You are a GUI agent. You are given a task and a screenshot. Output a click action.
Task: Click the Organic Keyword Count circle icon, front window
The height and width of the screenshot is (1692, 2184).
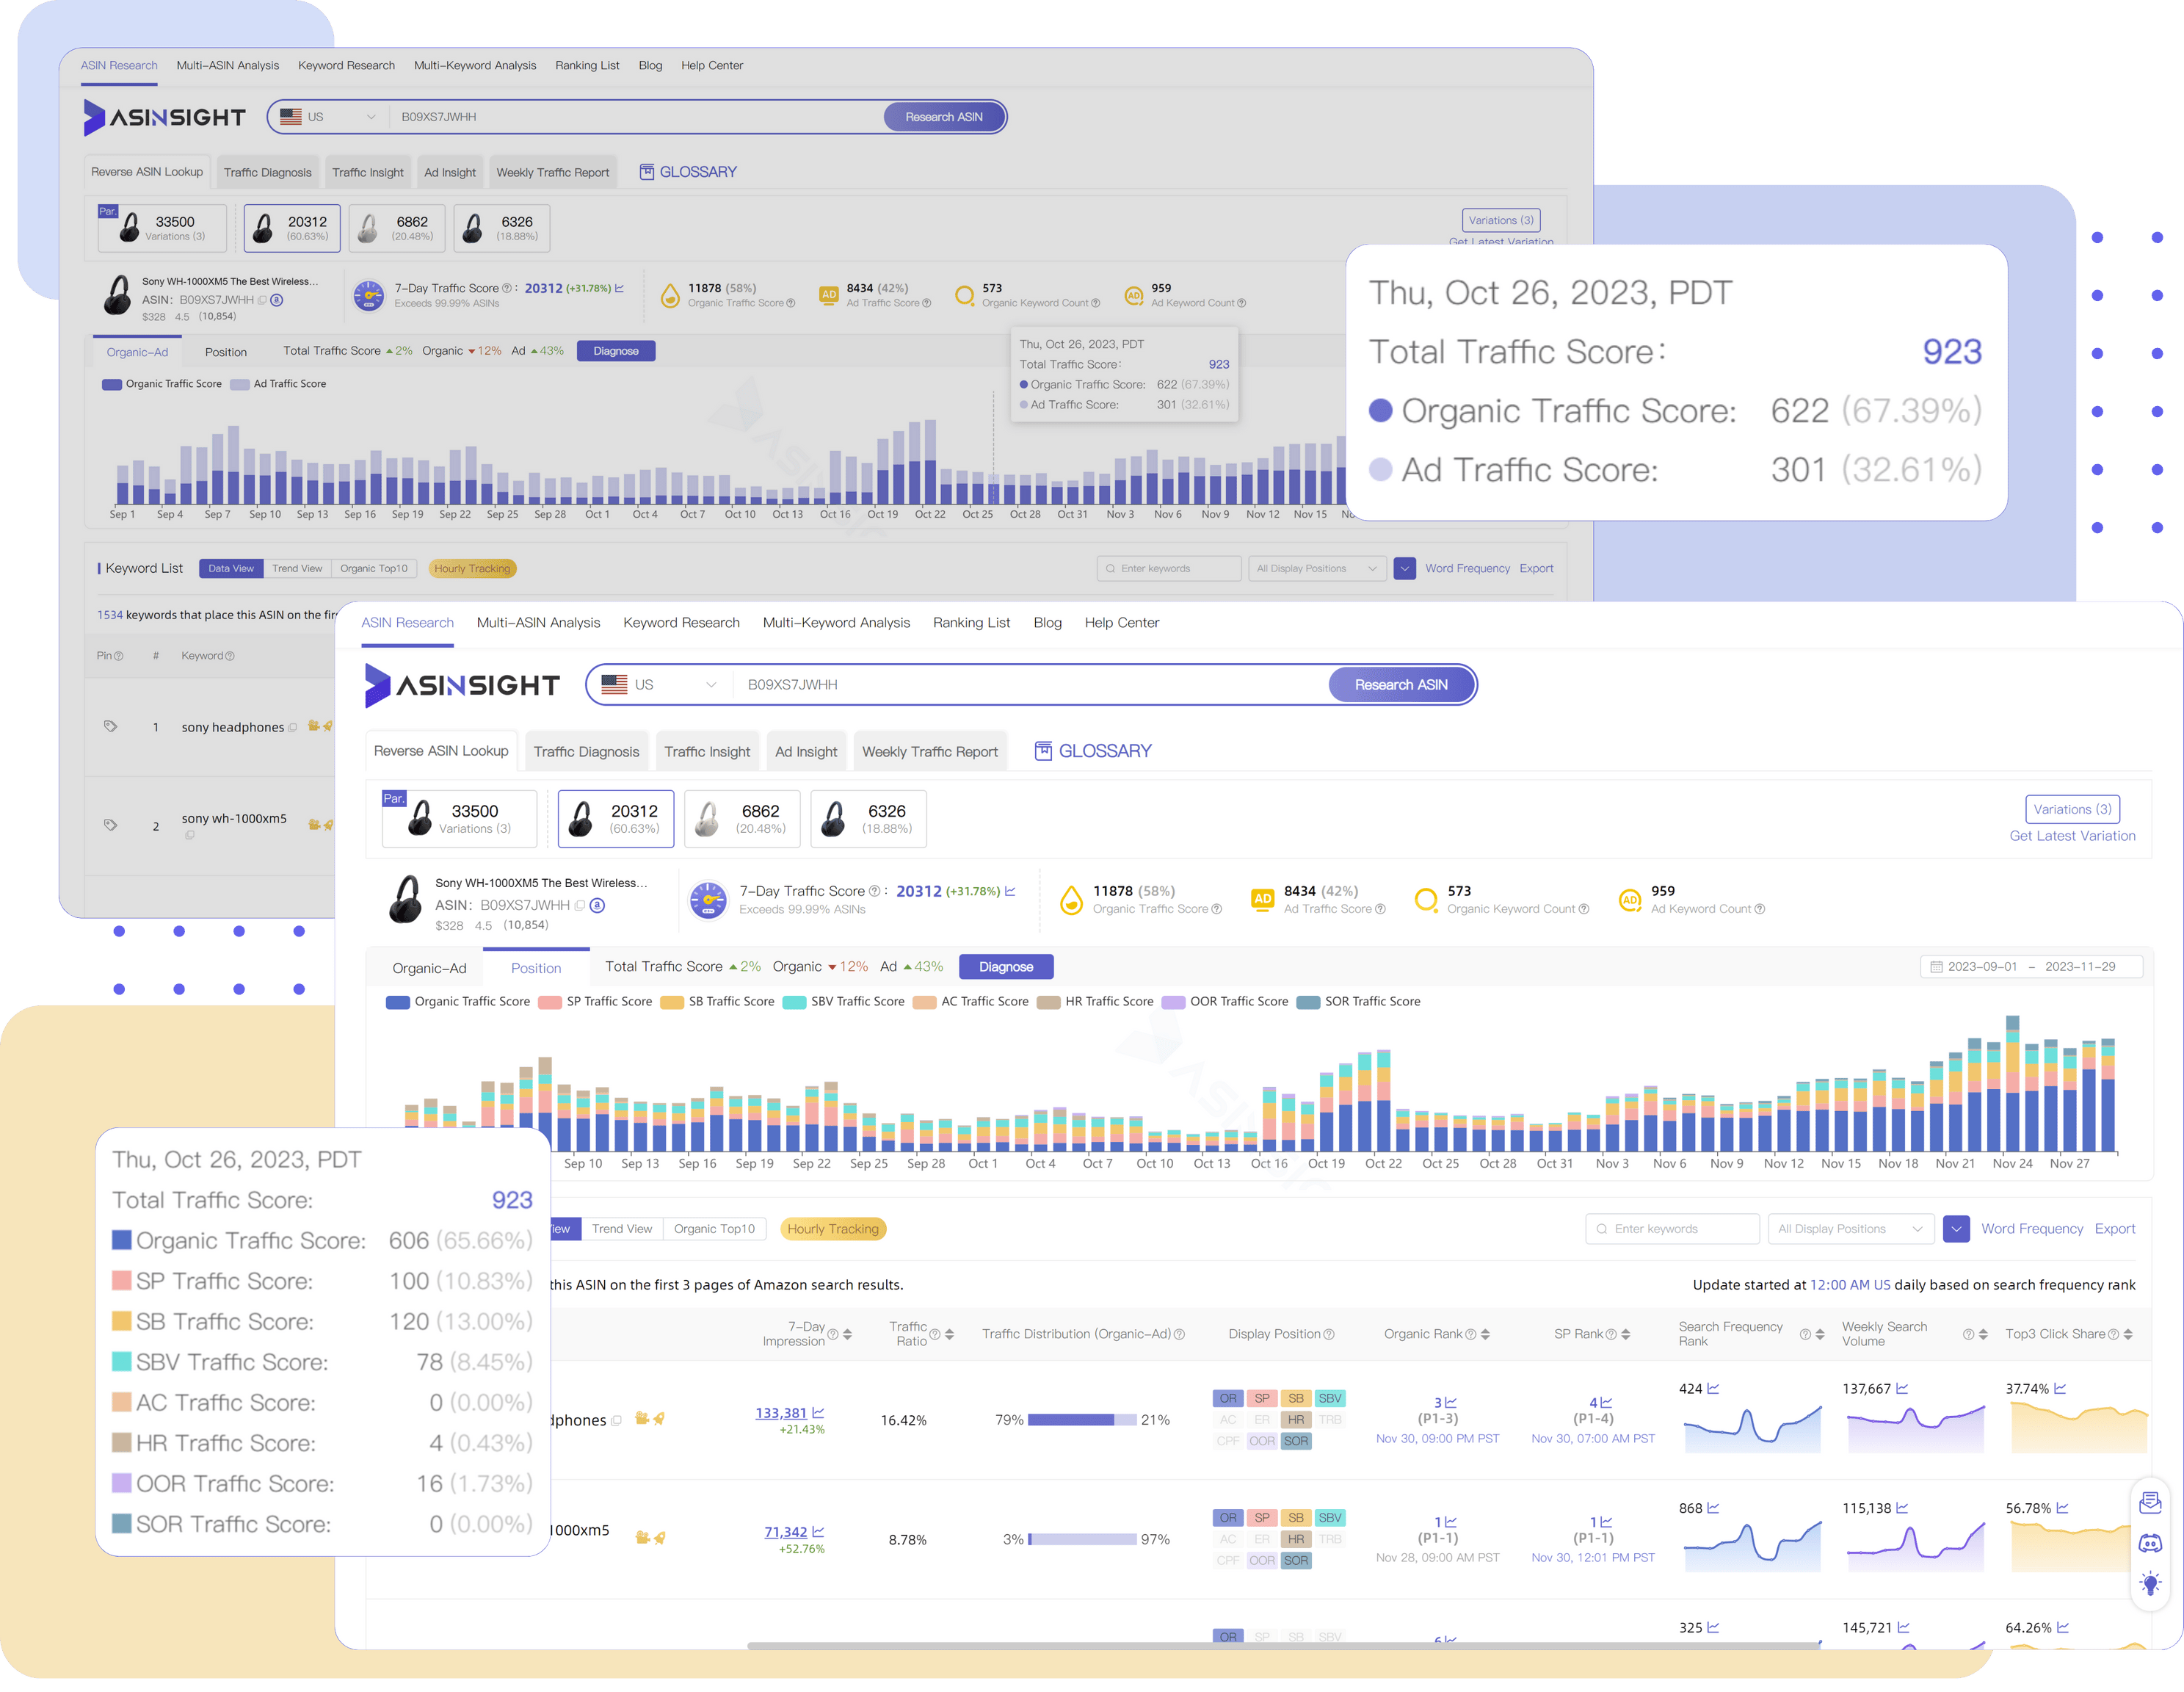click(x=1426, y=900)
